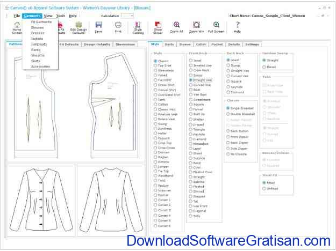
Task: Select Curved Vee front neck
Action: tap(200, 85)
